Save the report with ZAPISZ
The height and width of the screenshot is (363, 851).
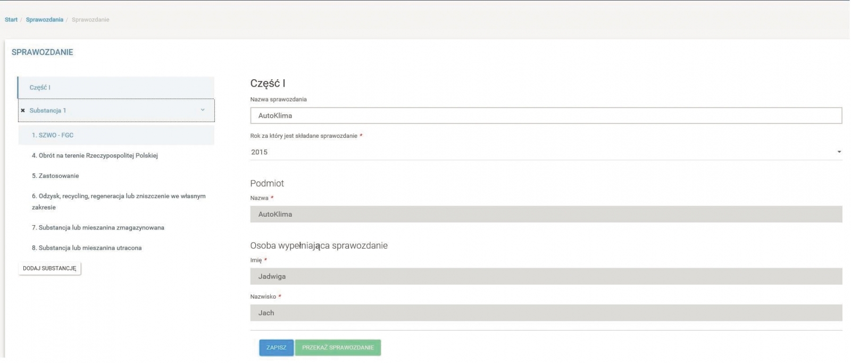276,348
